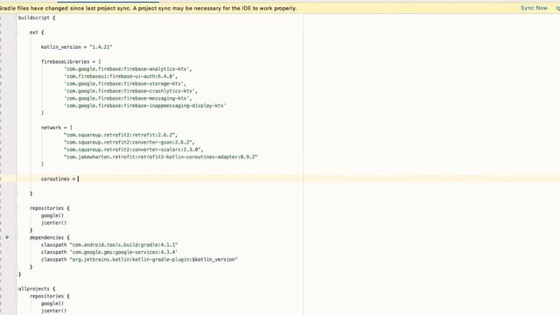The image size is (560, 315).
Task: Click the firebaseLibraries declaration line
Action: point(71,61)
